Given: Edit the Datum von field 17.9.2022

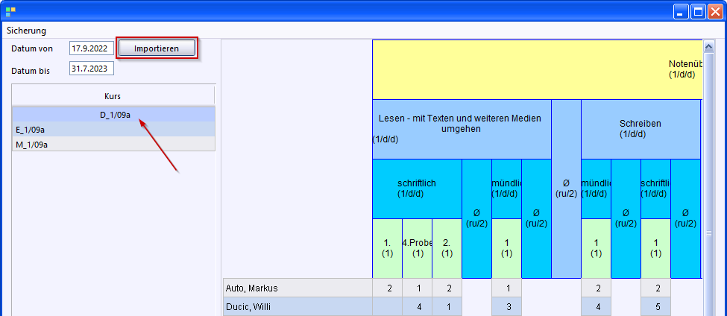Looking at the screenshot, I should 91,48.
